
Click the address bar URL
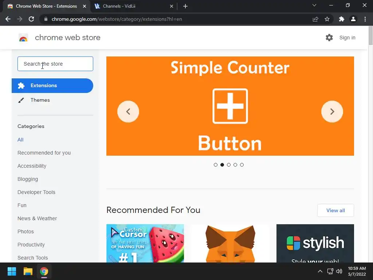pyautogui.click(x=117, y=19)
